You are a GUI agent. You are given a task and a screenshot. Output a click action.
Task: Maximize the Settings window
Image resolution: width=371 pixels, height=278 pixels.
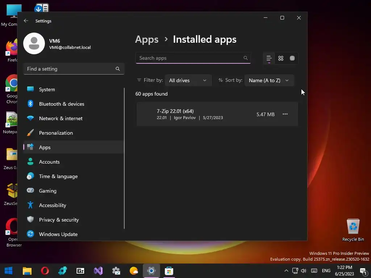tap(282, 18)
